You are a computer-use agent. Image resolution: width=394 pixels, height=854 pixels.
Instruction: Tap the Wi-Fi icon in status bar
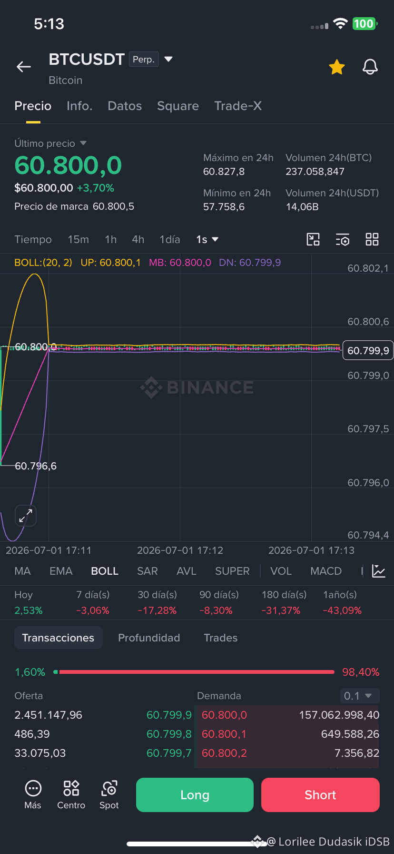point(340,24)
